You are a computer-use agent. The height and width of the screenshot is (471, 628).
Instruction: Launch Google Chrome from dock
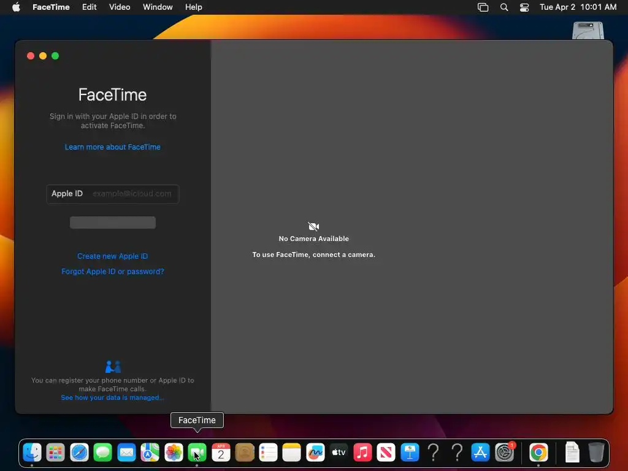538,453
